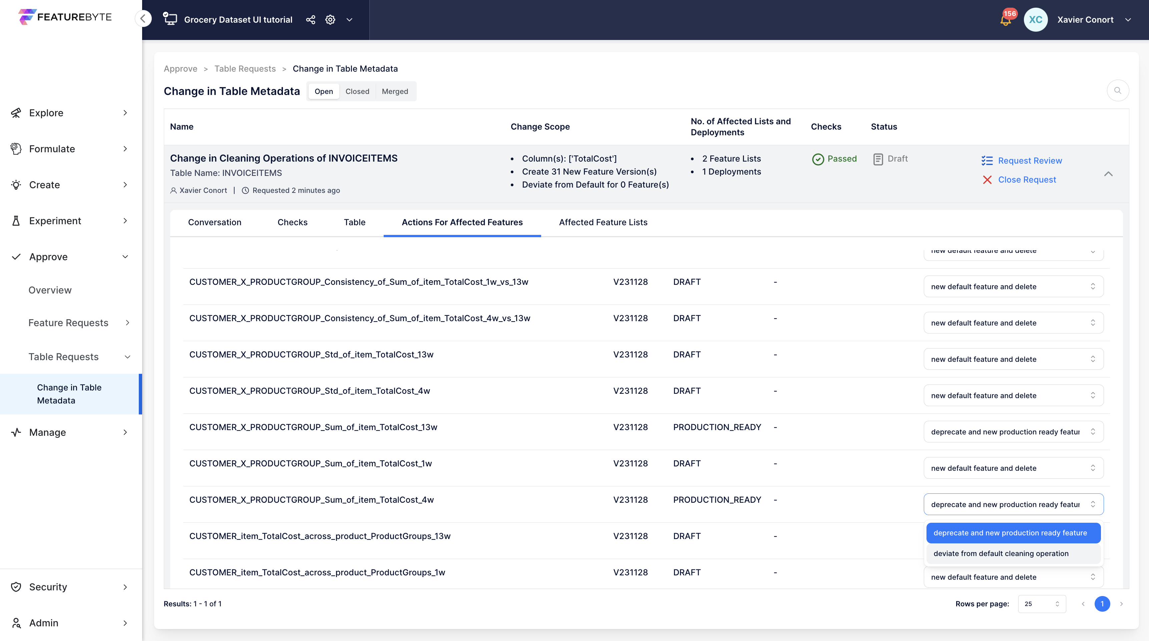Open action dropdown for PRODUCTGROUP_Sum_of_item_TotalCost_13w row

pyautogui.click(x=1014, y=432)
